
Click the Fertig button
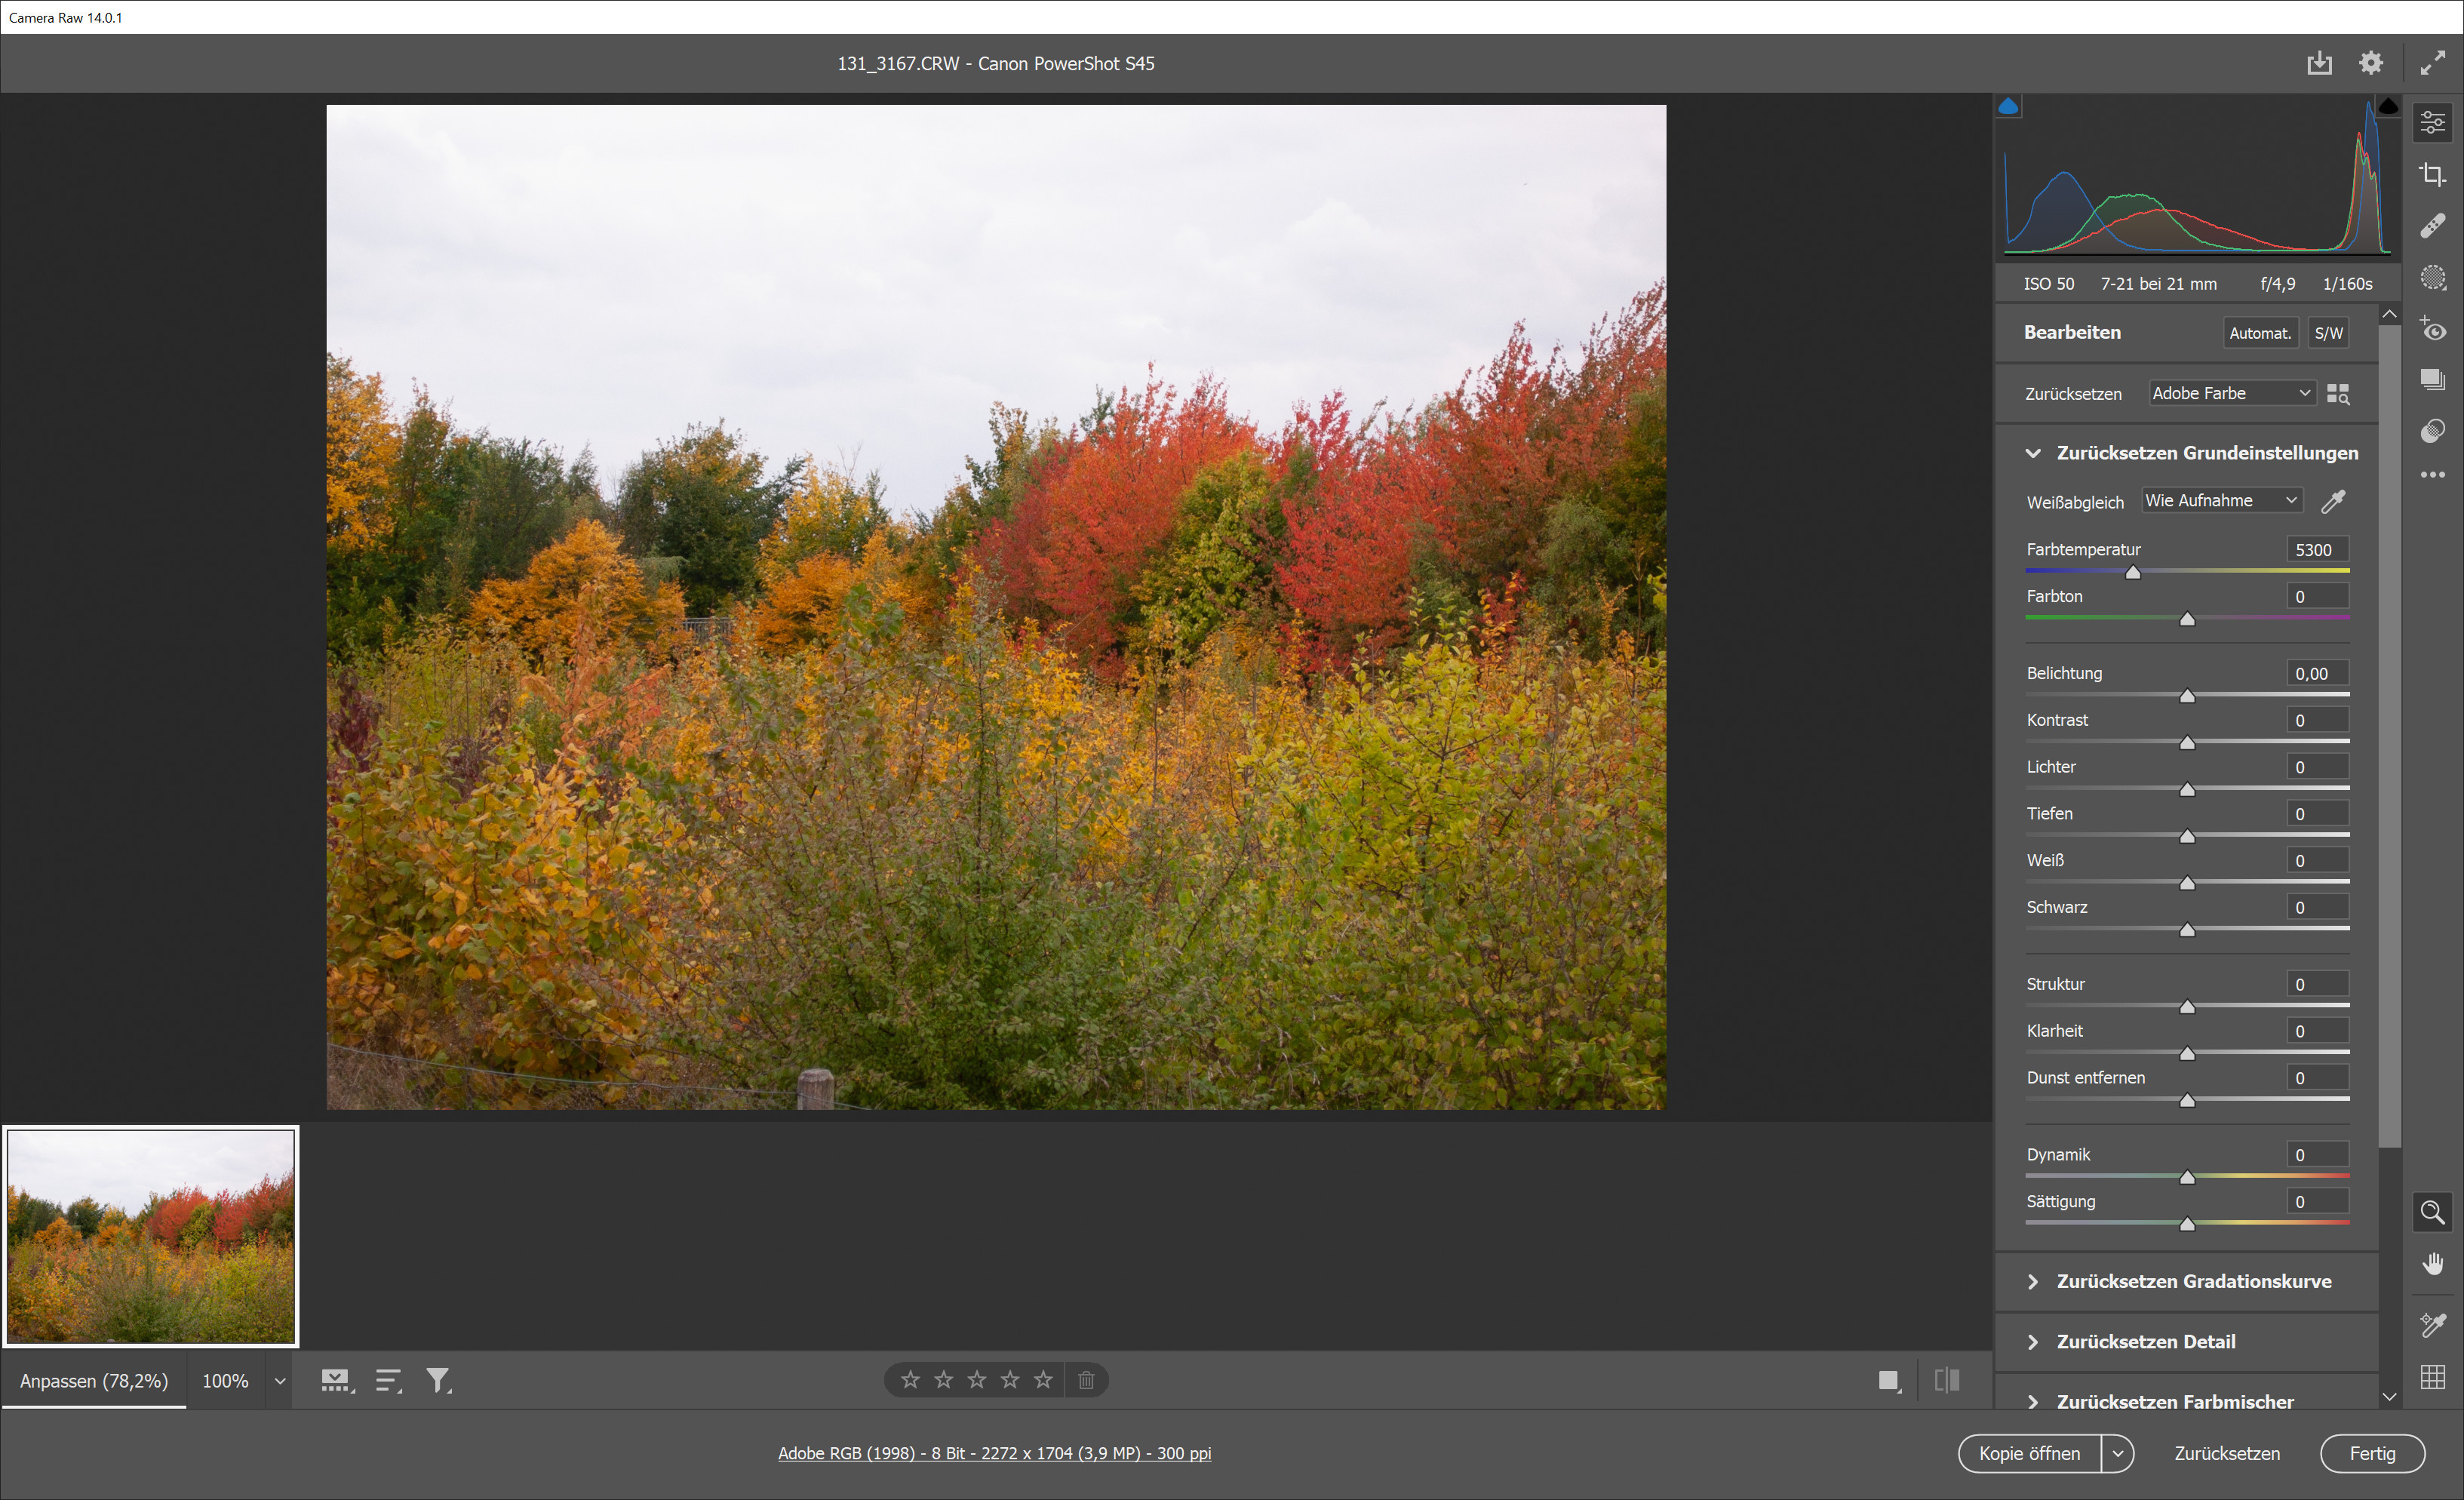2372,1453
